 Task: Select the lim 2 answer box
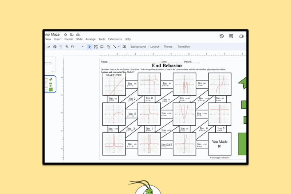coord(132,99)
